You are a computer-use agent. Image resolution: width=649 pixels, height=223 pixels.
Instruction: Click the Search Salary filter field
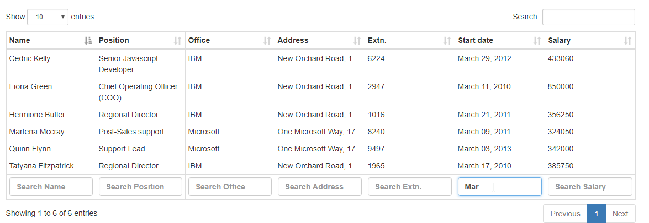click(x=590, y=187)
